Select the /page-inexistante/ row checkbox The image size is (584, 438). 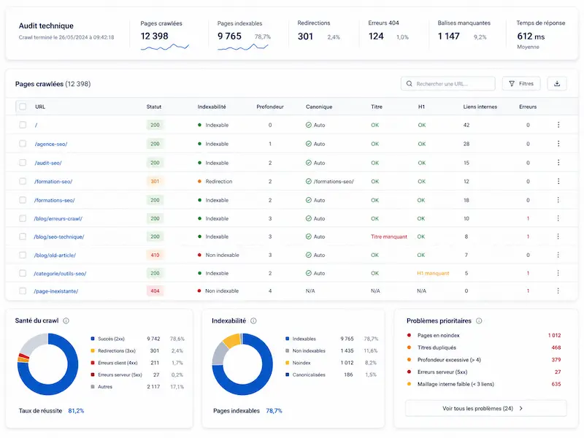click(23, 291)
